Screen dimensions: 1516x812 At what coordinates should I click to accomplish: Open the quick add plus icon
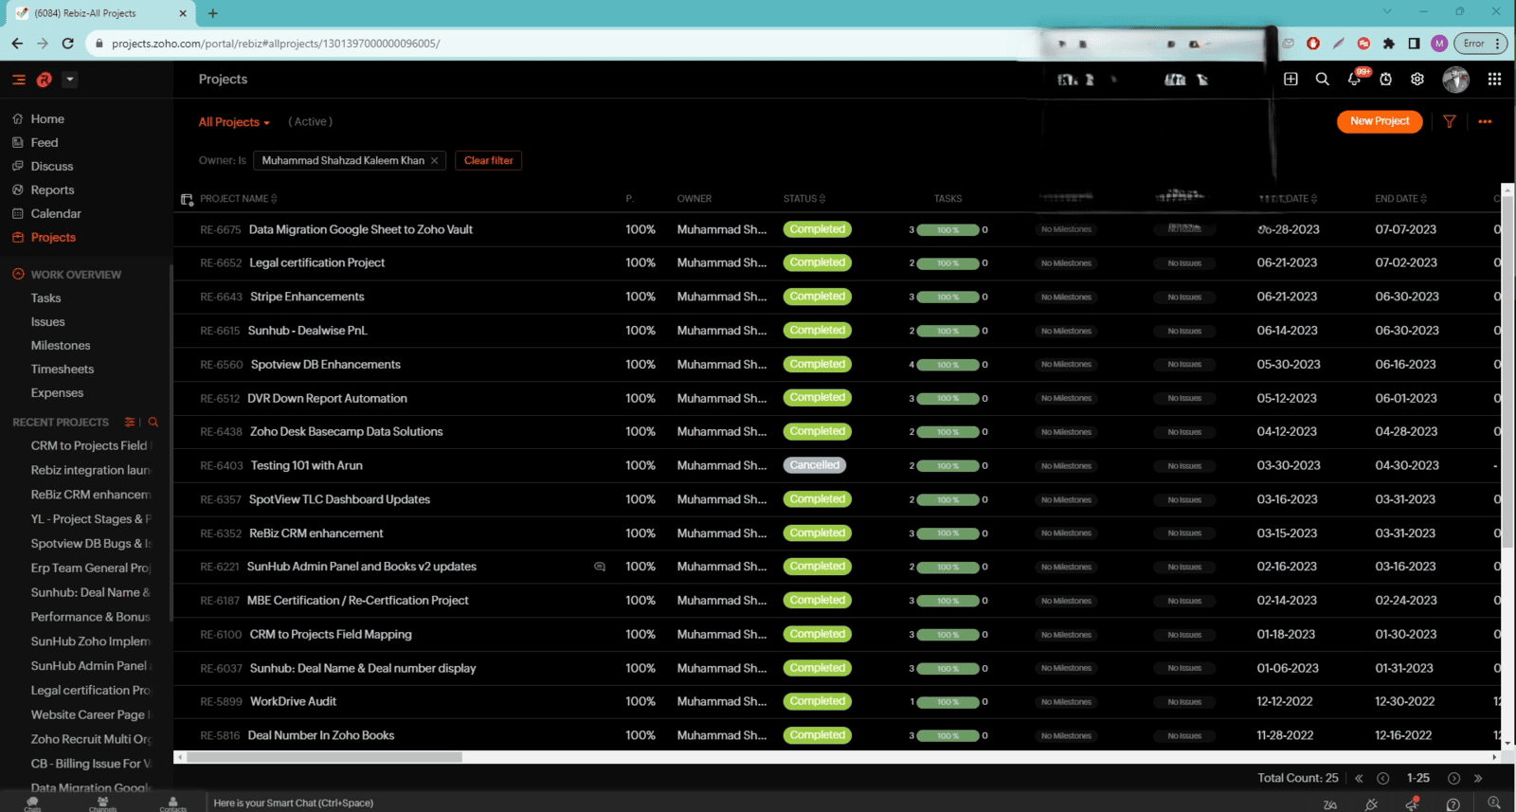(1290, 80)
